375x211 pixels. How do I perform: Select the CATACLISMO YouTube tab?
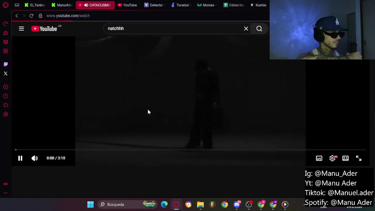(95, 5)
